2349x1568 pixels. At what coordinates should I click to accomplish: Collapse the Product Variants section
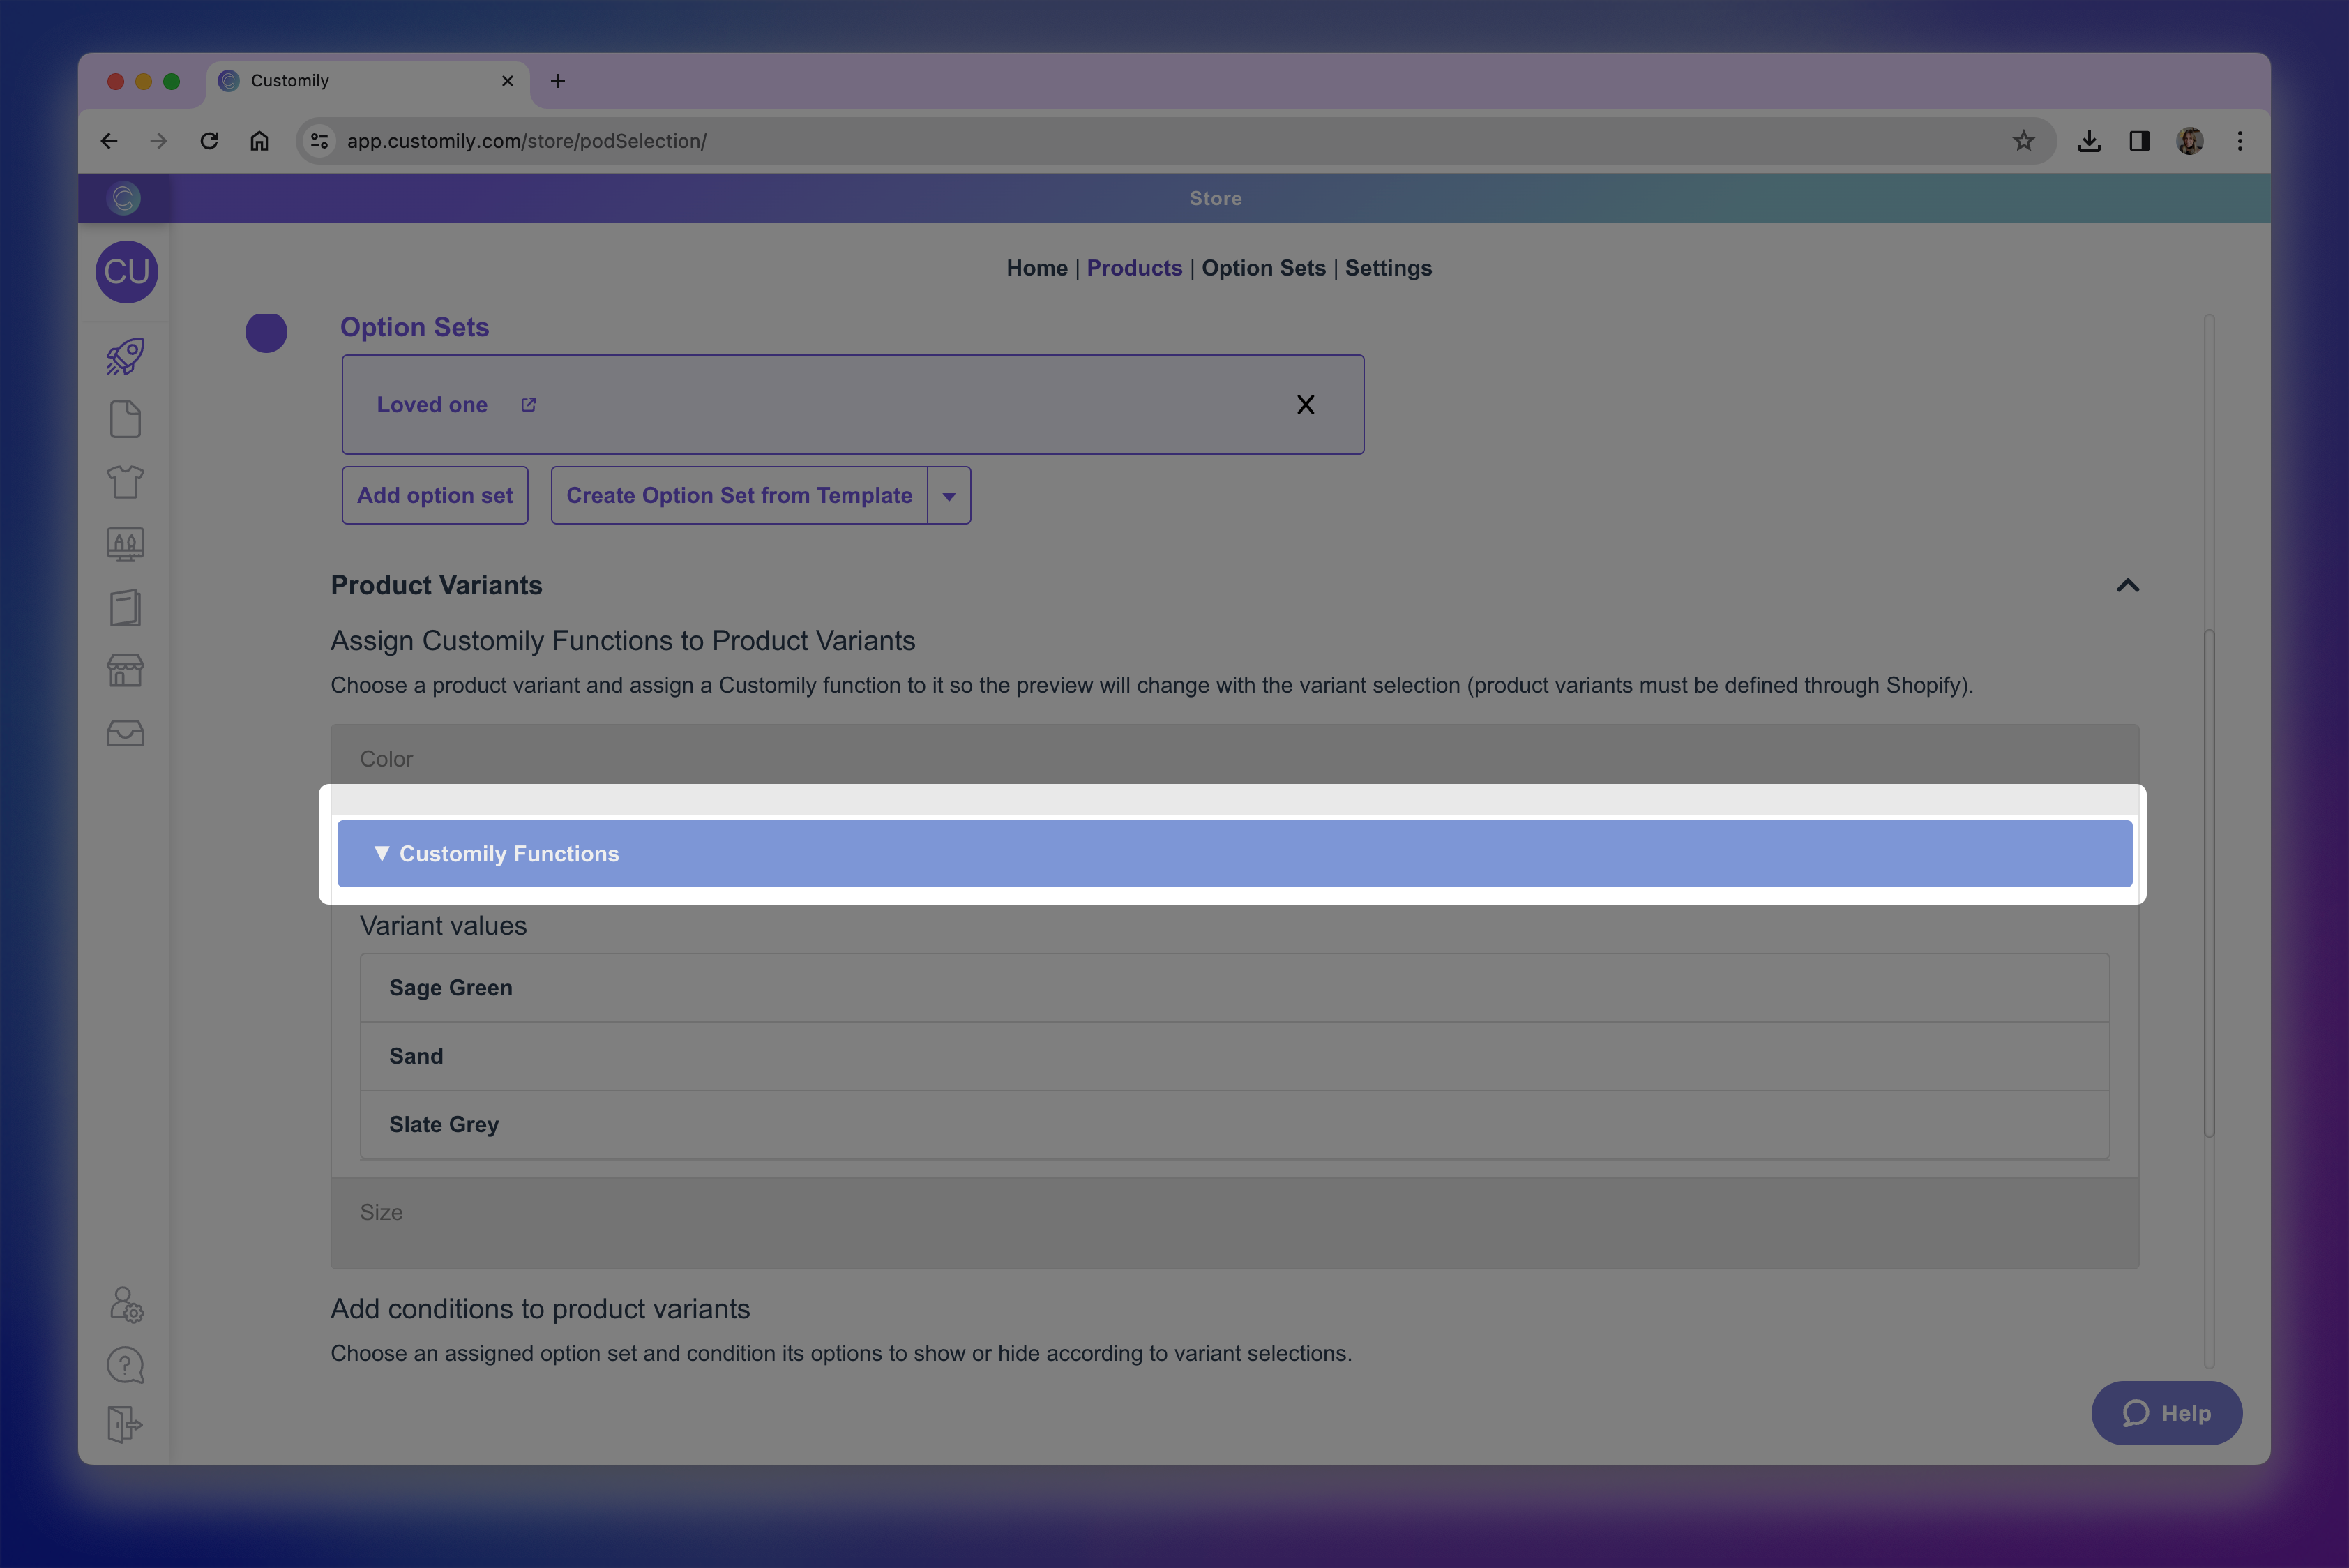pos(2127,586)
